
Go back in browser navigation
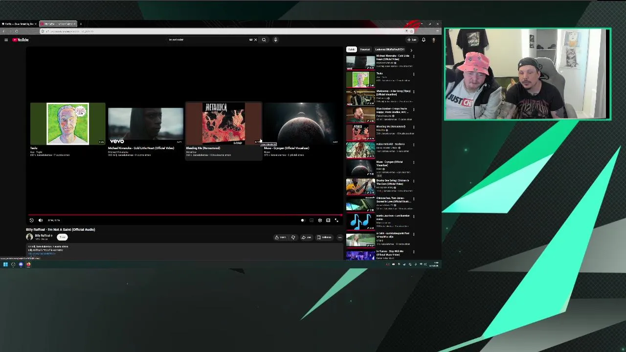[x=4, y=31]
